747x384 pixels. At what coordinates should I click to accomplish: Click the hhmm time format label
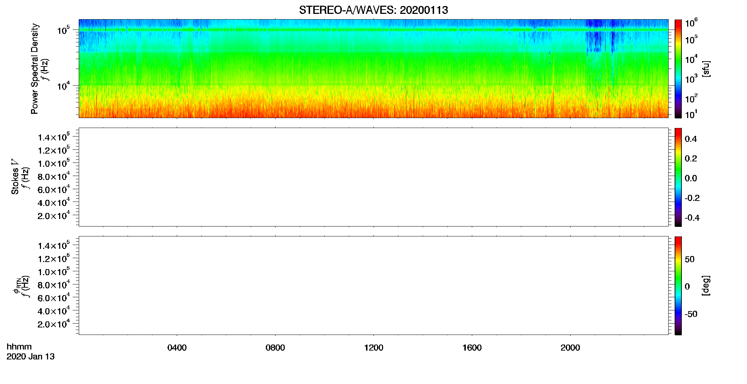[19, 347]
